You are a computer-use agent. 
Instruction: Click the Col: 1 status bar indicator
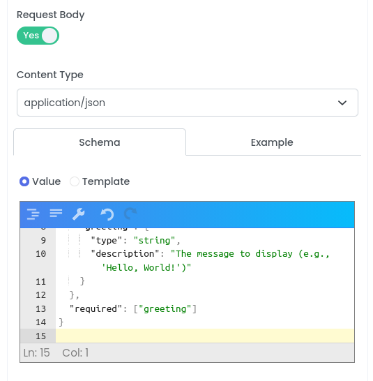[x=75, y=353]
